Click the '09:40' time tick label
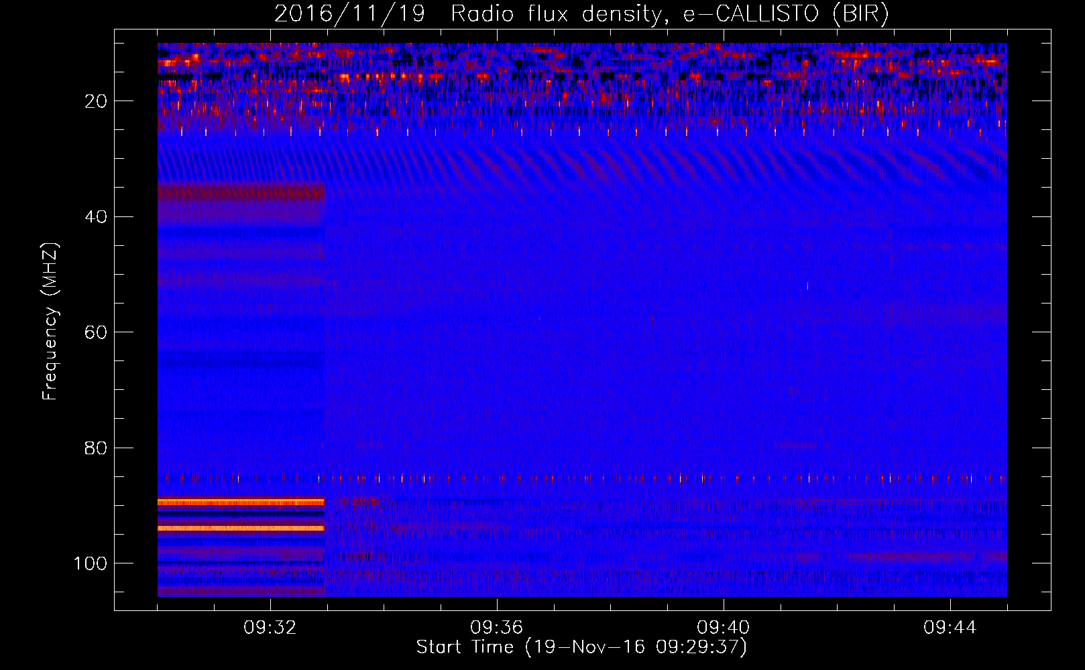The height and width of the screenshot is (670, 1085). point(723,628)
